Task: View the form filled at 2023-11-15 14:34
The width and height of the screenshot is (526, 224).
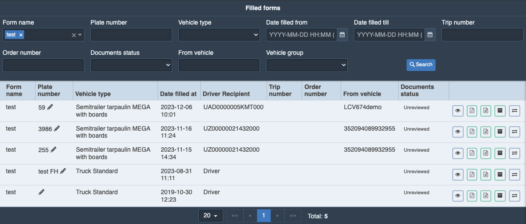Action: click(x=458, y=153)
